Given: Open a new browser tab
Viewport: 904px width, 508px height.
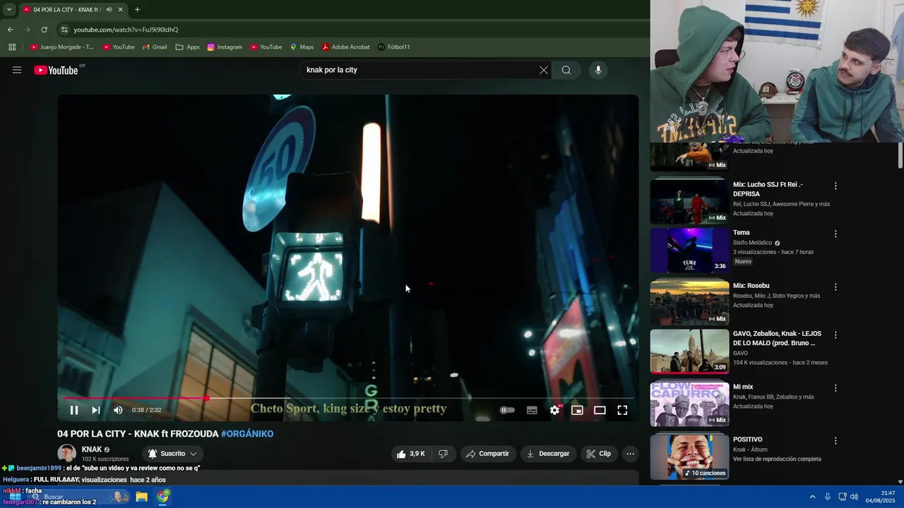Looking at the screenshot, I should coord(137,9).
